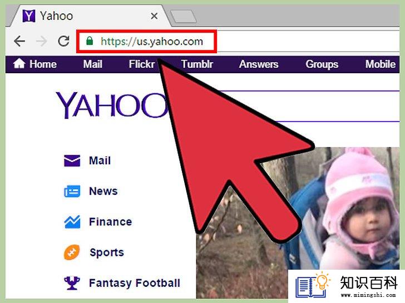Open the Mobile navbar item
The width and height of the screenshot is (405, 303).
(380, 64)
